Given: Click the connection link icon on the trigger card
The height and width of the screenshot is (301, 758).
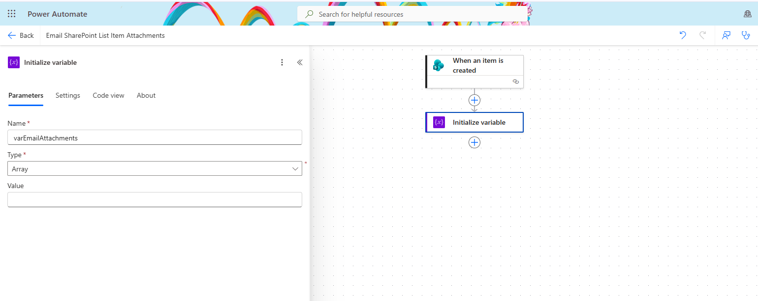Looking at the screenshot, I should 516,82.
